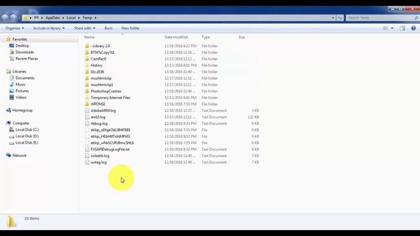Select the Temporary Internet Files folder name

click(x=110, y=98)
